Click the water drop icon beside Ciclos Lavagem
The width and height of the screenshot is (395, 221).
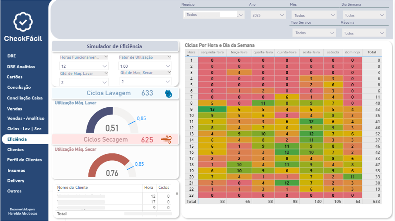tap(168, 93)
